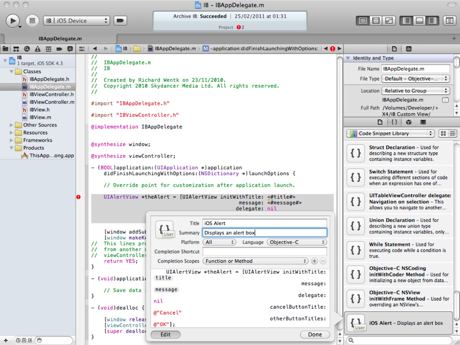Click IBAppDelegate.m in the jump bar

click(x=172, y=49)
